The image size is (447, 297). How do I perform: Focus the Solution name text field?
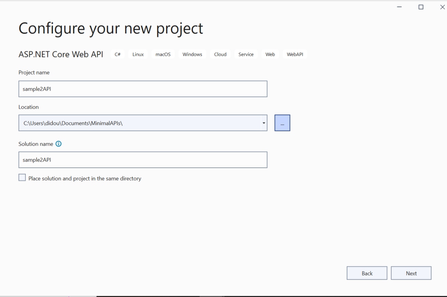pos(143,160)
